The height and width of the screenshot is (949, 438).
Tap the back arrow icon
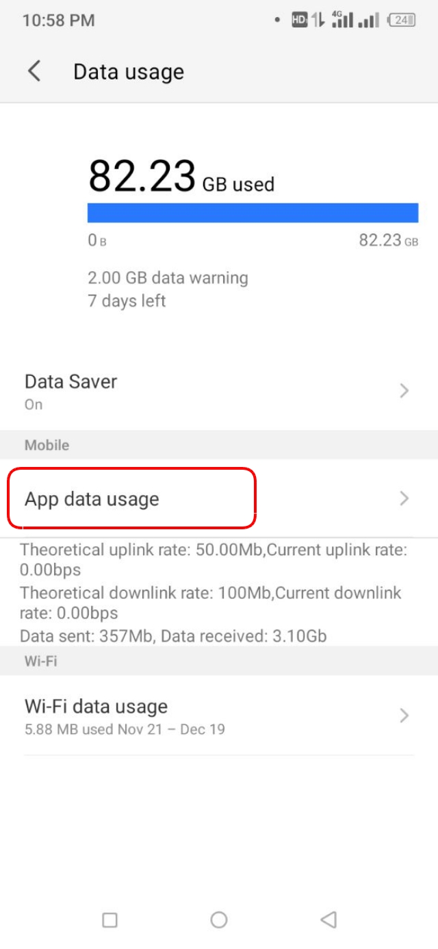35,71
